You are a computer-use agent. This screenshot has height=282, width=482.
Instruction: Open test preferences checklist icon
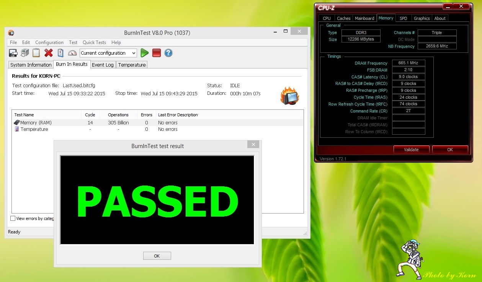(x=60, y=53)
